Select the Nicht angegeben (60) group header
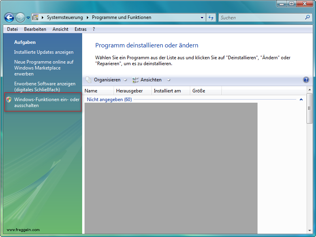The width and height of the screenshot is (316, 237). click(x=109, y=100)
